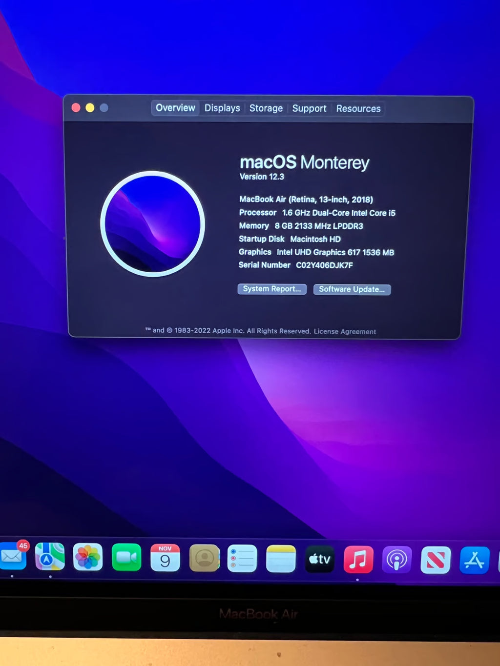Switch to the Resources tab
The width and height of the screenshot is (500, 666).
point(358,108)
